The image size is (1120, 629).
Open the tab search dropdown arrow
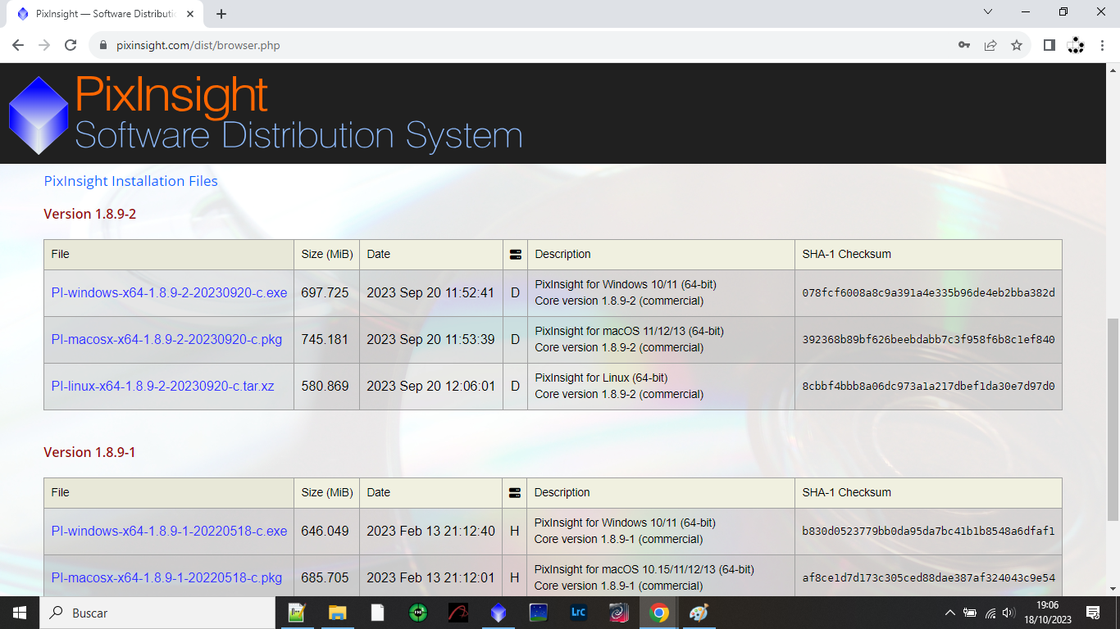pos(988,11)
